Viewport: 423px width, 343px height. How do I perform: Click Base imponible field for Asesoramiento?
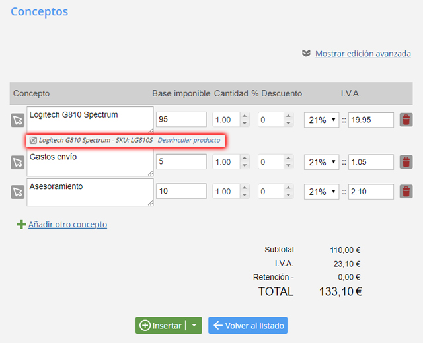tap(181, 192)
